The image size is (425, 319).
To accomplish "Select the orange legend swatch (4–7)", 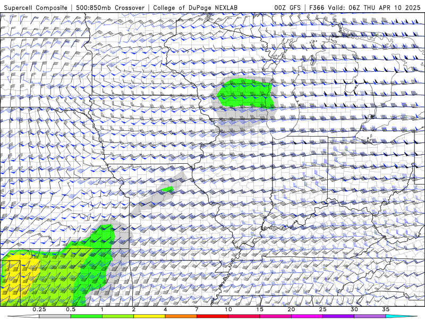I will 181,316.
